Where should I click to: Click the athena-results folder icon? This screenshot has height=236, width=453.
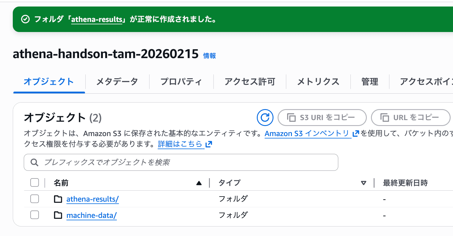58,199
